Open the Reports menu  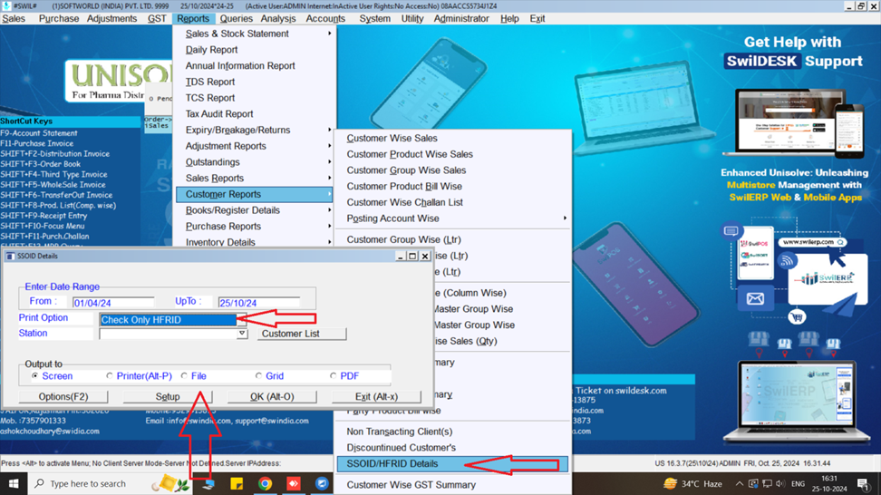[x=193, y=18]
